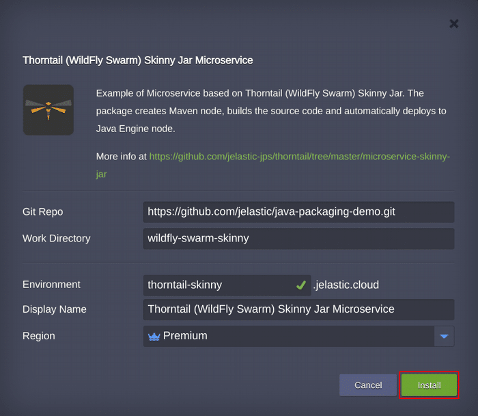Click the Region label
The image size is (478, 416).
(39, 336)
